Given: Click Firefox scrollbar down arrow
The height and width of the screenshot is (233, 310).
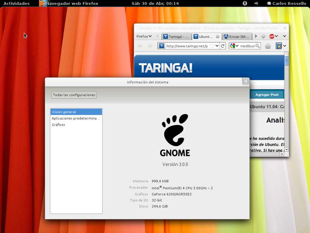Looking at the screenshot, I should coord(286,150).
